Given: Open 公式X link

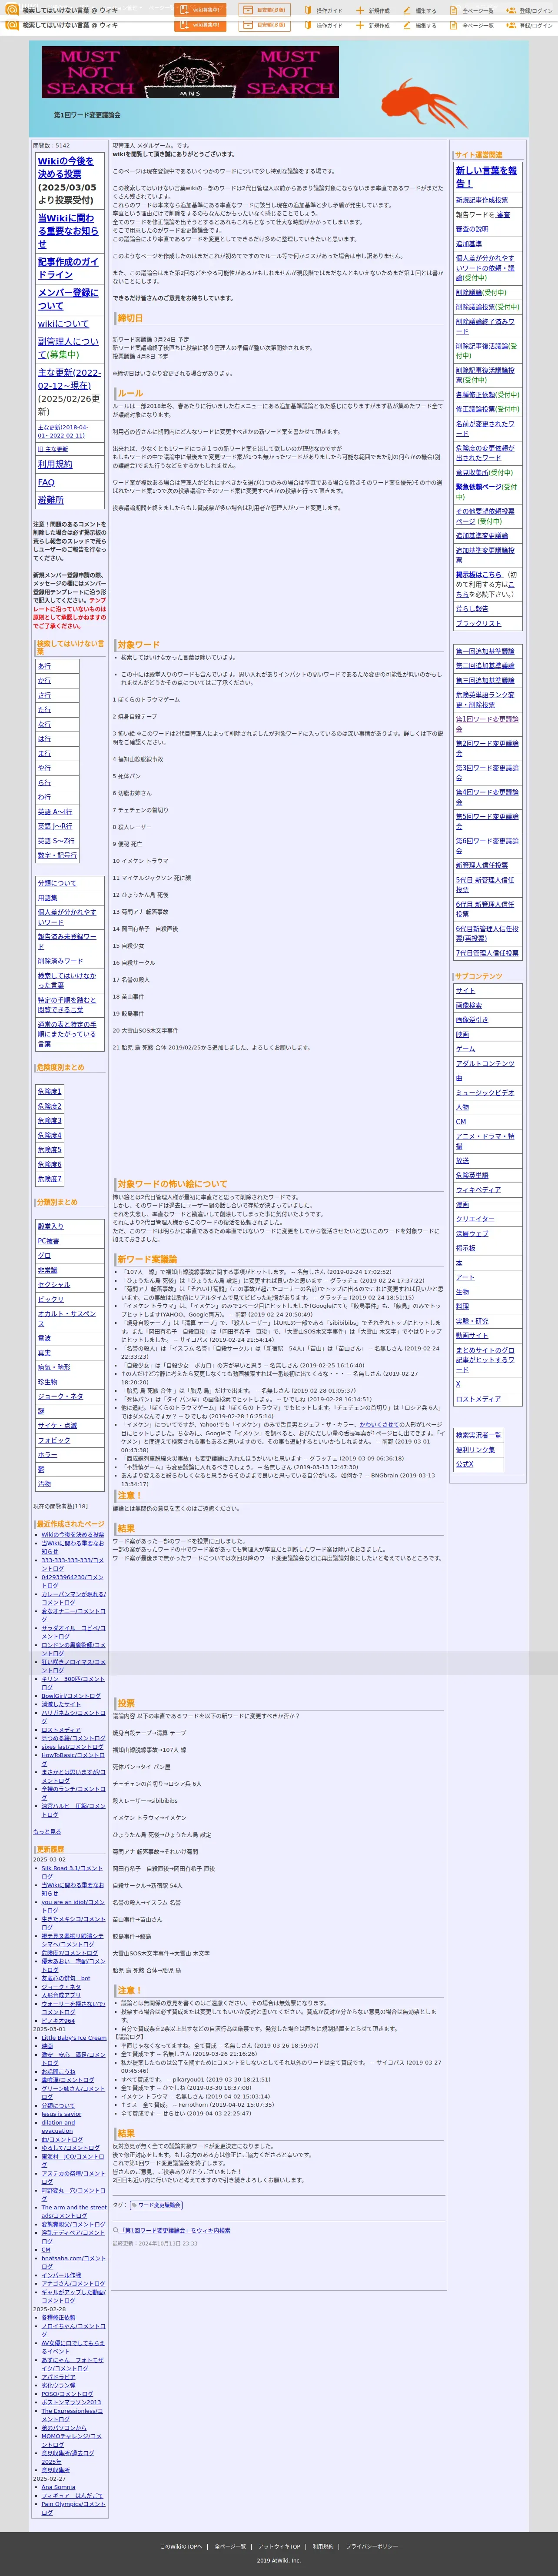Looking at the screenshot, I should coord(464,1464).
